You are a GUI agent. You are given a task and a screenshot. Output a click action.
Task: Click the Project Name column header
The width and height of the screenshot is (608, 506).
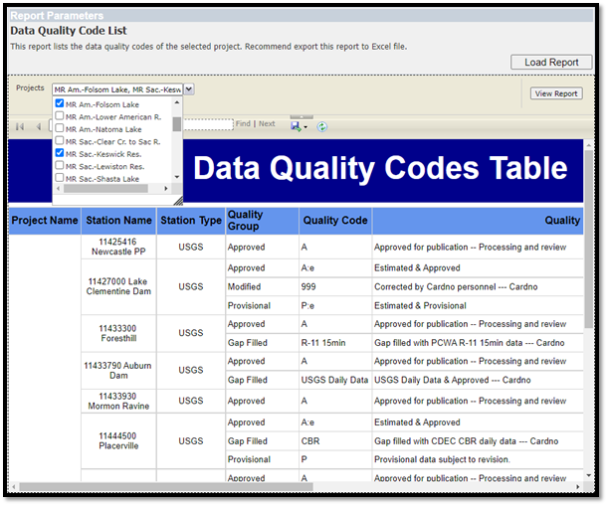45,221
